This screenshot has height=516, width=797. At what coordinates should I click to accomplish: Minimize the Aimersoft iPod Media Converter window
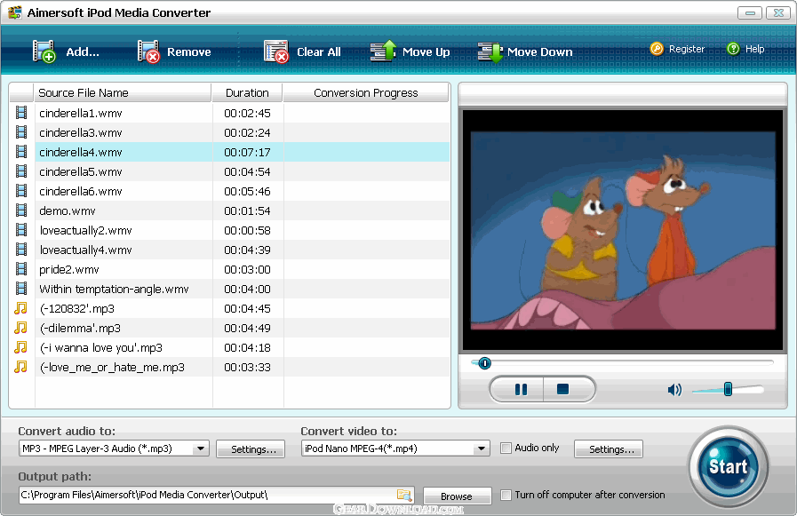point(750,12)
